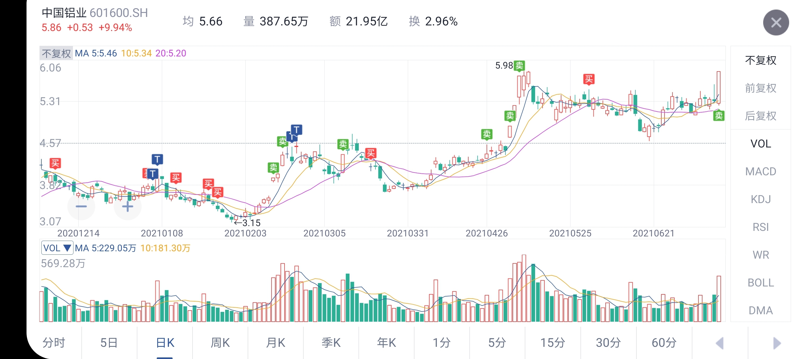This screenshot has width=804, height=359.
Task: Click the zoom in plus icon
Action: point(127,206)
